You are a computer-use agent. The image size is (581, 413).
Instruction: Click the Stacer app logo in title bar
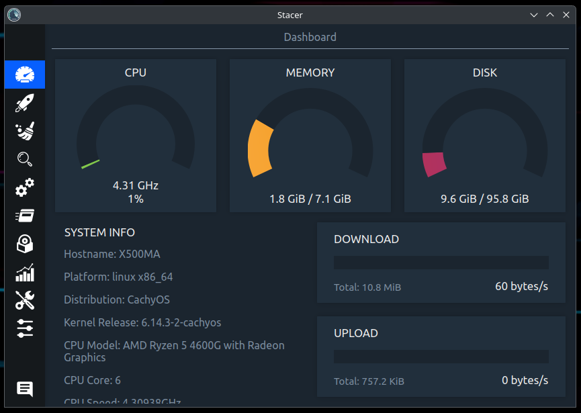14,15
